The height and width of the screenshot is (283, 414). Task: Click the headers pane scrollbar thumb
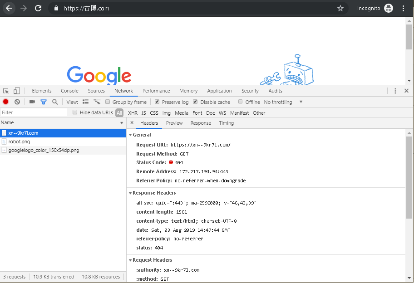point(409,177)
